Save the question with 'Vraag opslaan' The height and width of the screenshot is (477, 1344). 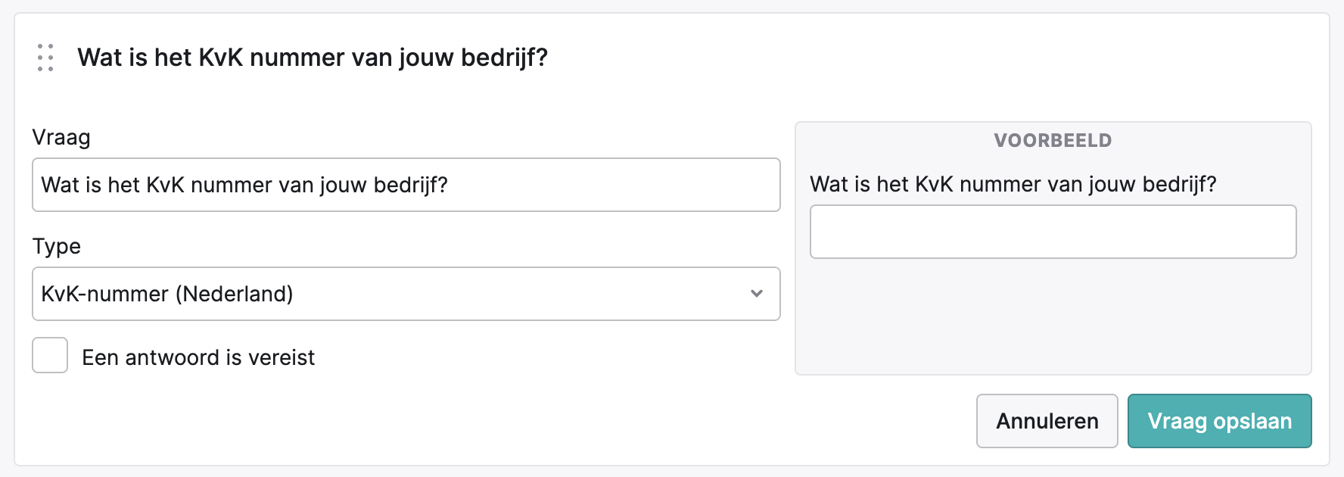click(1219, 421)
